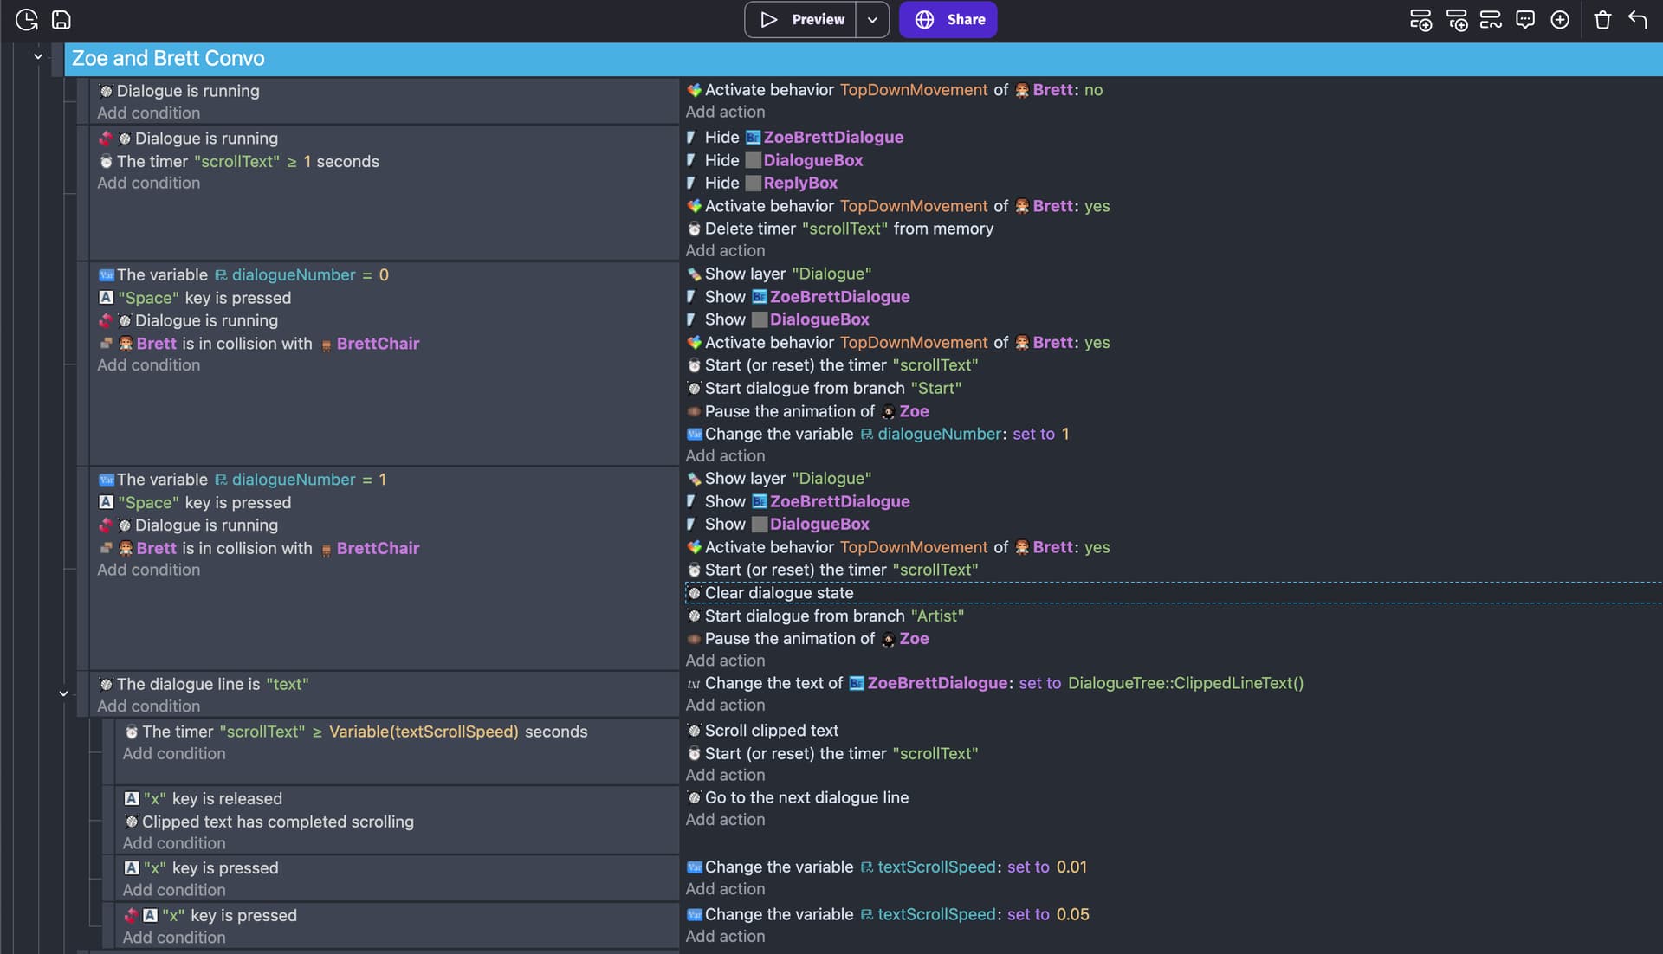Click the save project icon
1663x954 pixels.
click(61, 20)
